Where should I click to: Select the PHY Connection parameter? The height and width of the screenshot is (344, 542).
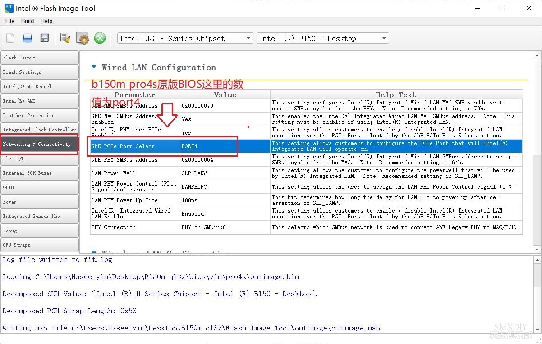click(135, 227)
